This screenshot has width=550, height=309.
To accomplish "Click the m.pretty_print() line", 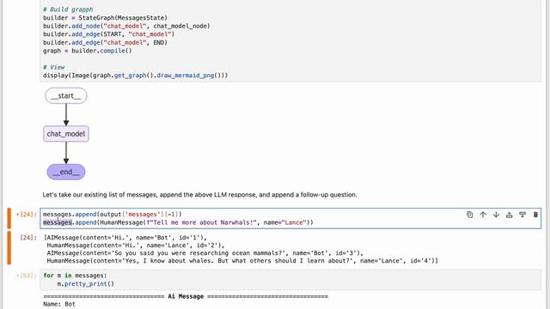I will (x=86, y=284).
